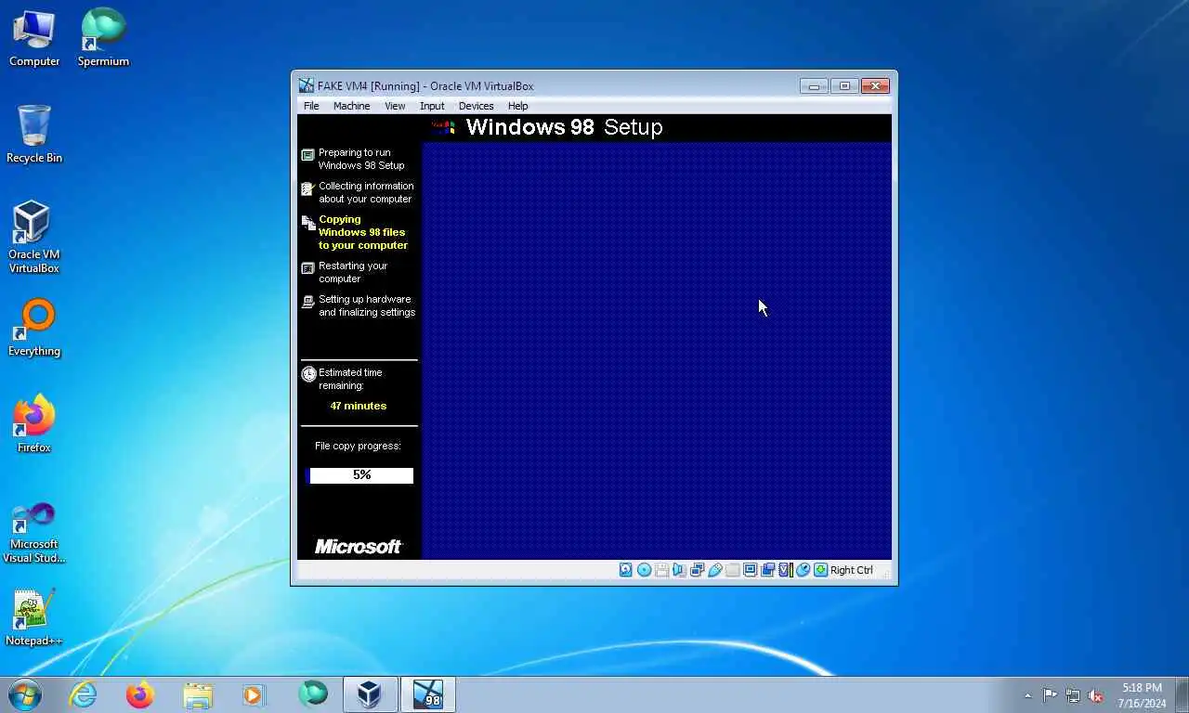The height and width of the screenshot is (713, 1189).
Task: Click the muted volume tray icon
Action: [1096, 695]
